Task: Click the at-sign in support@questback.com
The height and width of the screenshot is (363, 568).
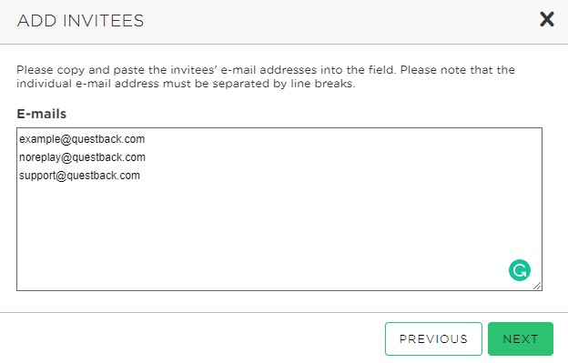Action: click(x=61, y=176)
